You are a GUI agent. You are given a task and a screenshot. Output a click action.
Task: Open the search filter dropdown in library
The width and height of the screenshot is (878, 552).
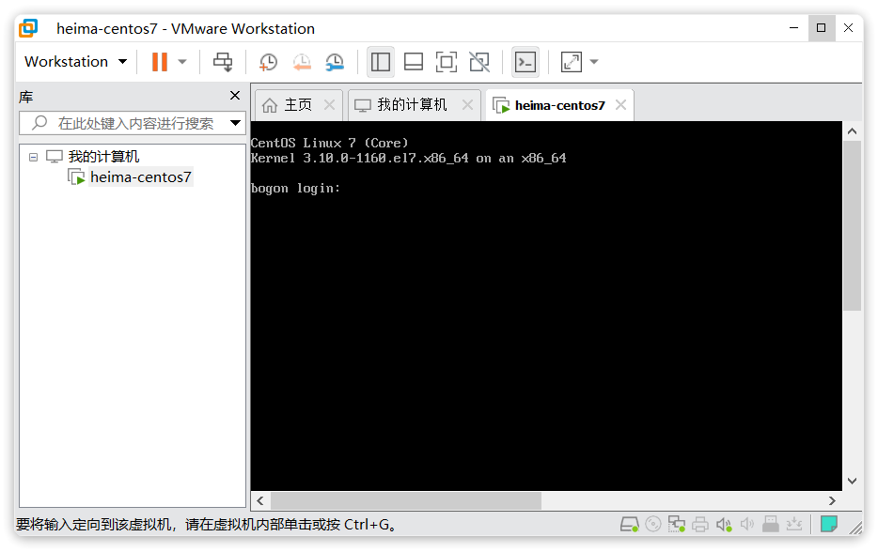[x=235, y=123]
